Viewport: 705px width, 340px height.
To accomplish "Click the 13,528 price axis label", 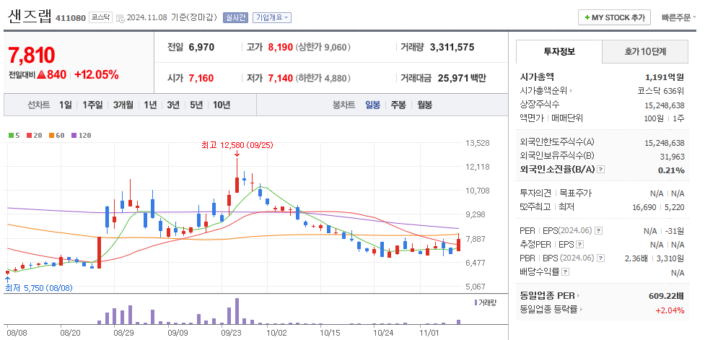I will (477, 144).
